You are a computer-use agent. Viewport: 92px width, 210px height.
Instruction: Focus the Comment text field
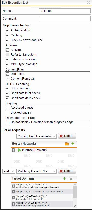tap(65, 19)
